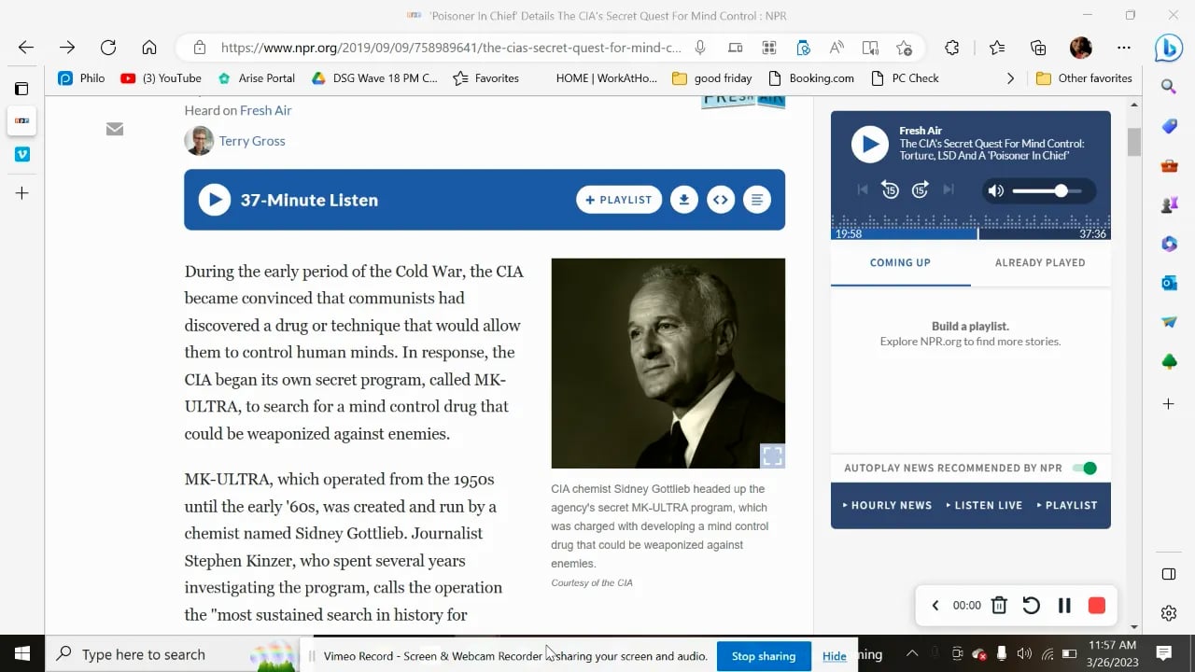Delete the Vimeo recording with trash icon
The width and height of the screenshot is (1195, 672).
[x=999, y=606]
